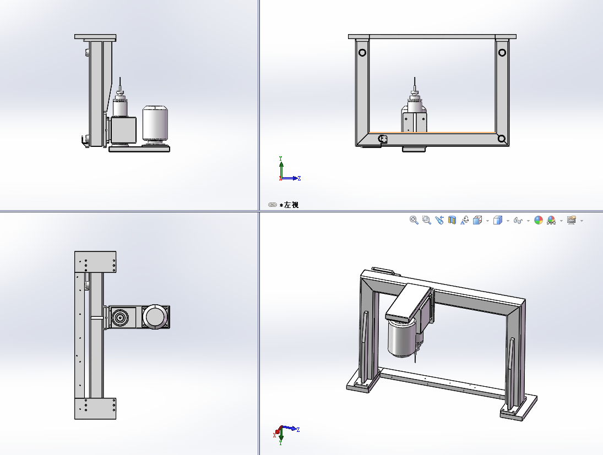Select the spindle circle in top-down view

[121, 317]
